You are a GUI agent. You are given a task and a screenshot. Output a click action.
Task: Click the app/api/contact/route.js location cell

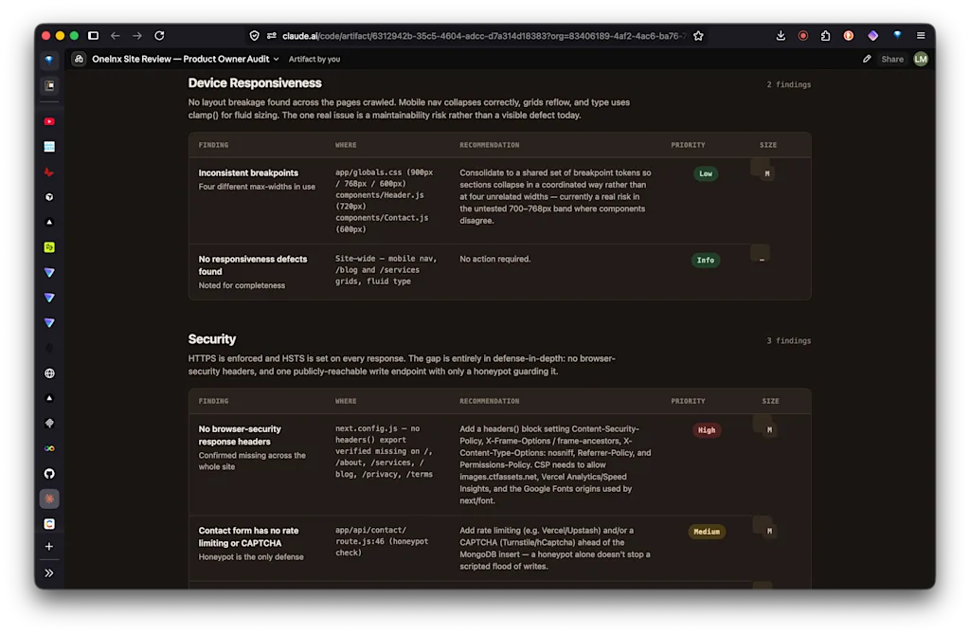pyautogui.click(x=382, y=541)
